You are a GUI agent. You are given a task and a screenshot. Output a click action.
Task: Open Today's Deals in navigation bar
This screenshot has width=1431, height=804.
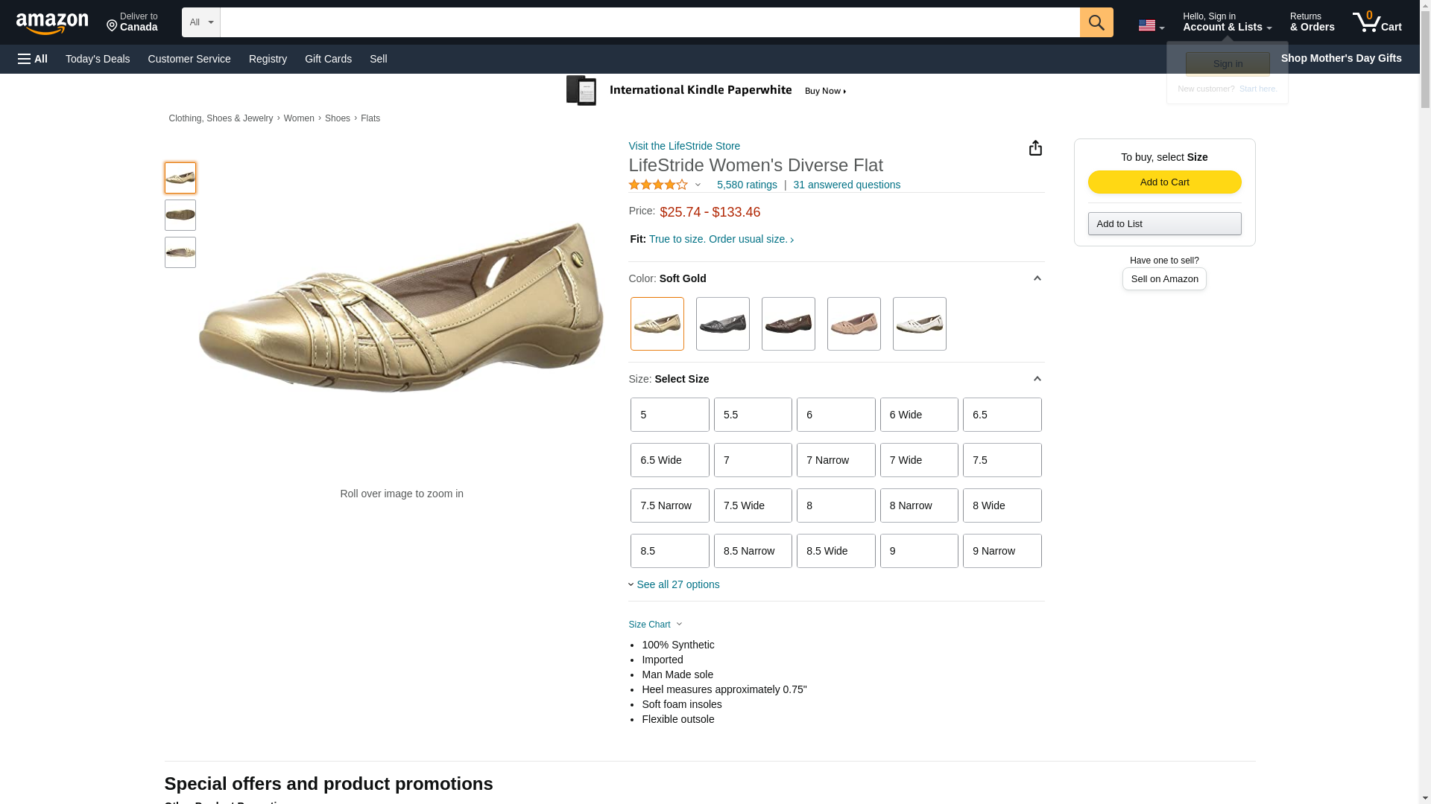(x=98, y=59)
